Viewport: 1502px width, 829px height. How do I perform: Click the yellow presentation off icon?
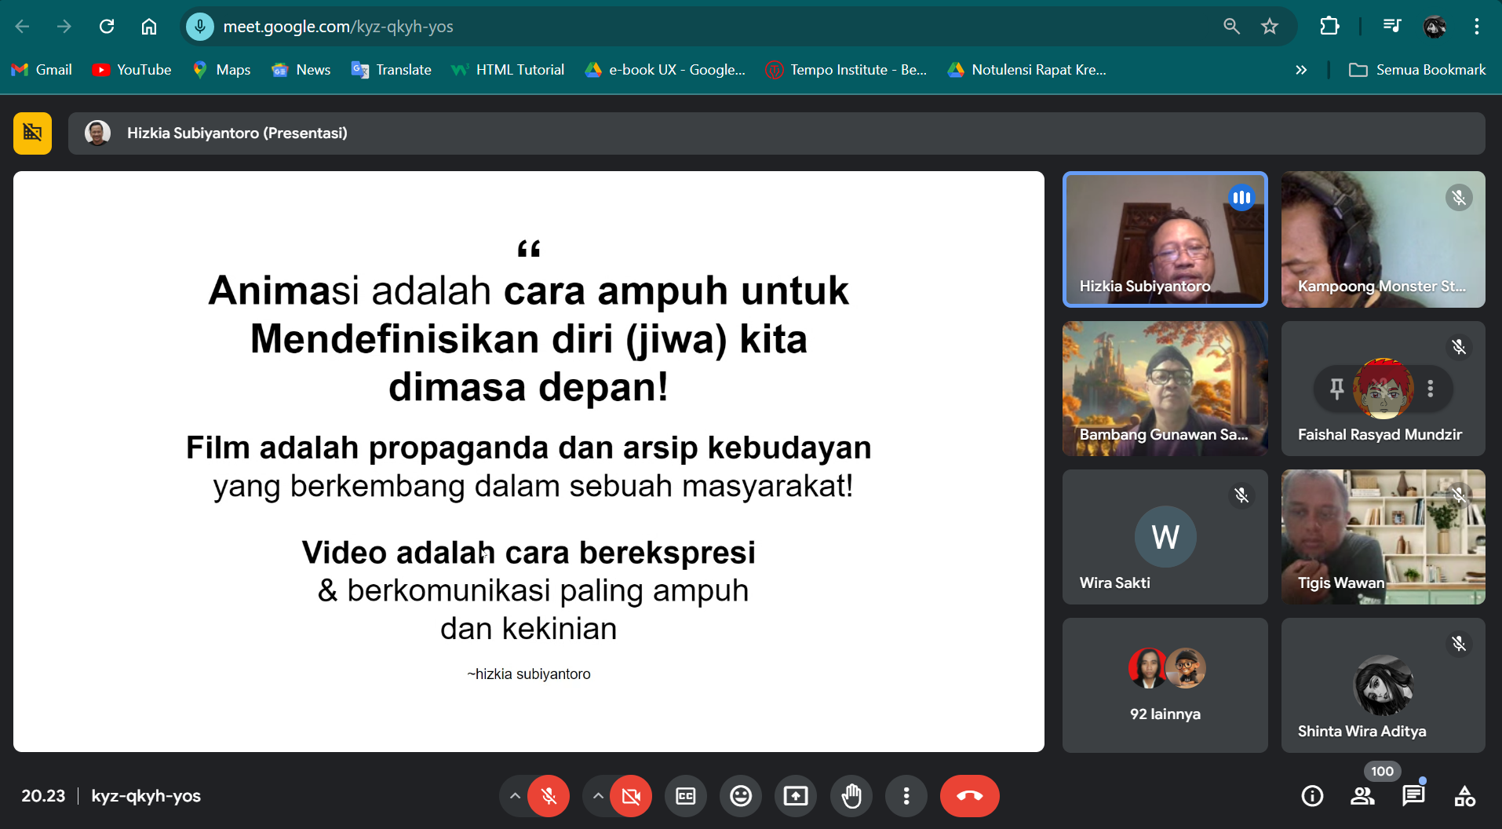(x=33, y=133)
